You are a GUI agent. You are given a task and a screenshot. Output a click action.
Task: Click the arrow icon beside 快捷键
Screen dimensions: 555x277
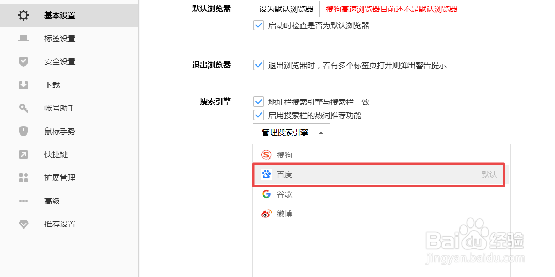tap(23, 155)
